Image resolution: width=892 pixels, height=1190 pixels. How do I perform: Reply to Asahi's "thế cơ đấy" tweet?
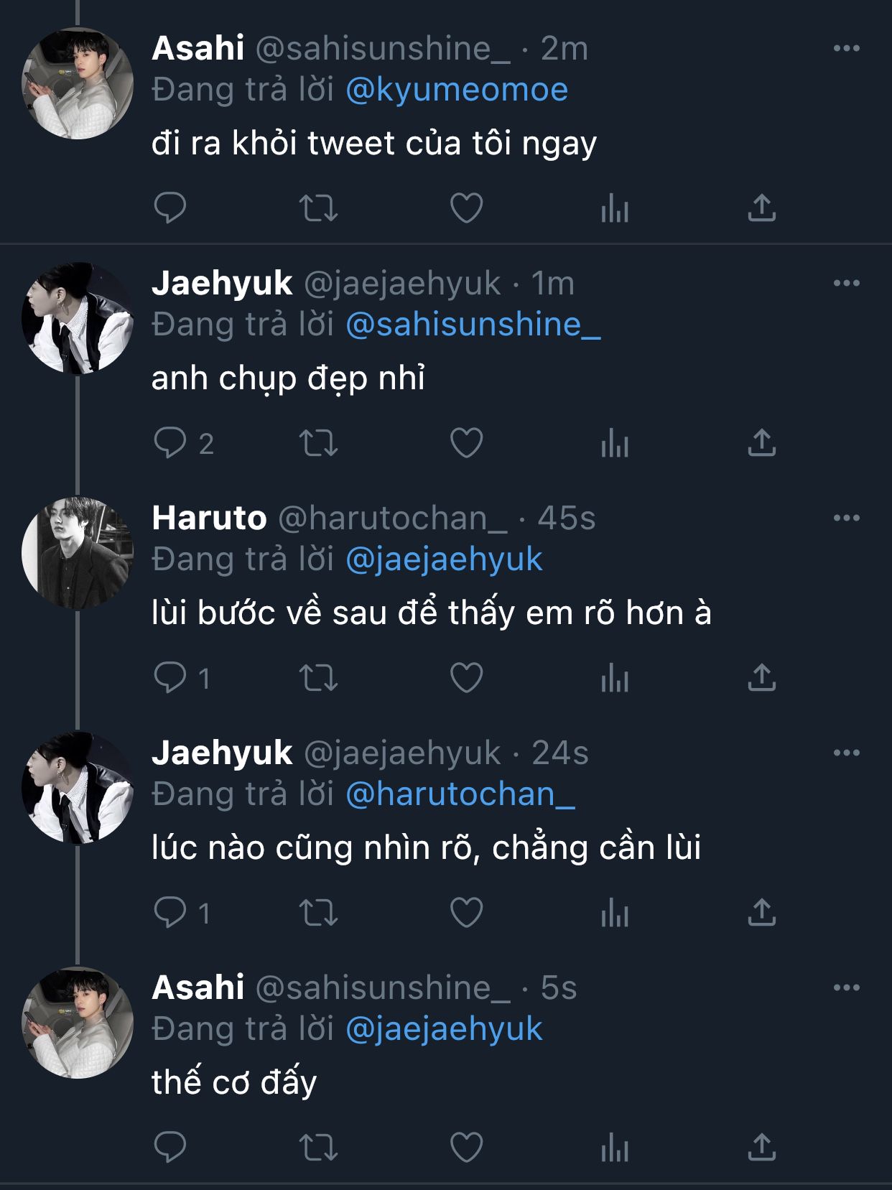tap(170, 1147)
